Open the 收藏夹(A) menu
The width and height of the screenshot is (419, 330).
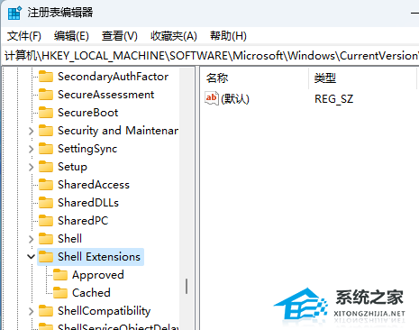click(174, 36)
